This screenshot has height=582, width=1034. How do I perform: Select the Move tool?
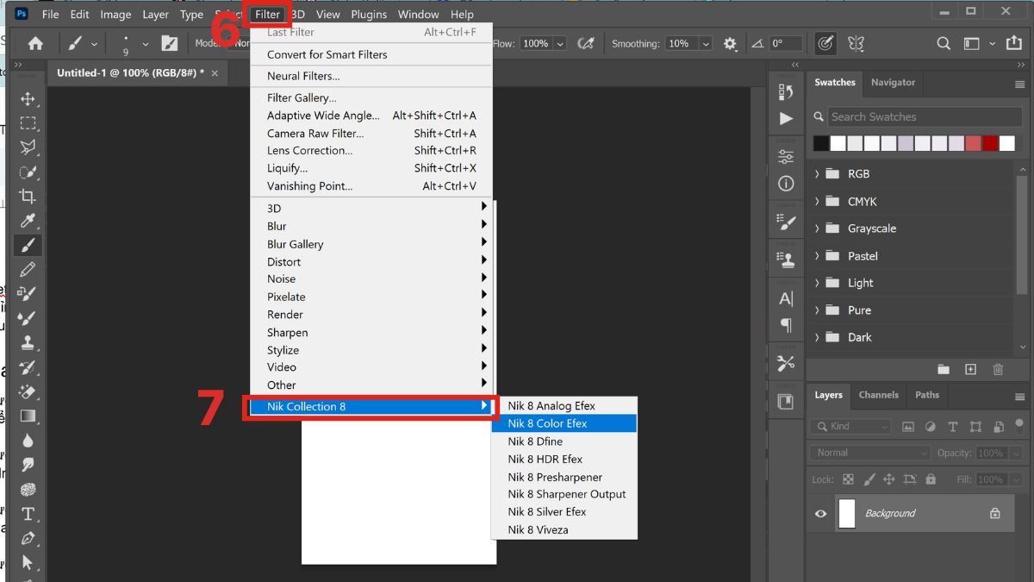coord(28,99)
